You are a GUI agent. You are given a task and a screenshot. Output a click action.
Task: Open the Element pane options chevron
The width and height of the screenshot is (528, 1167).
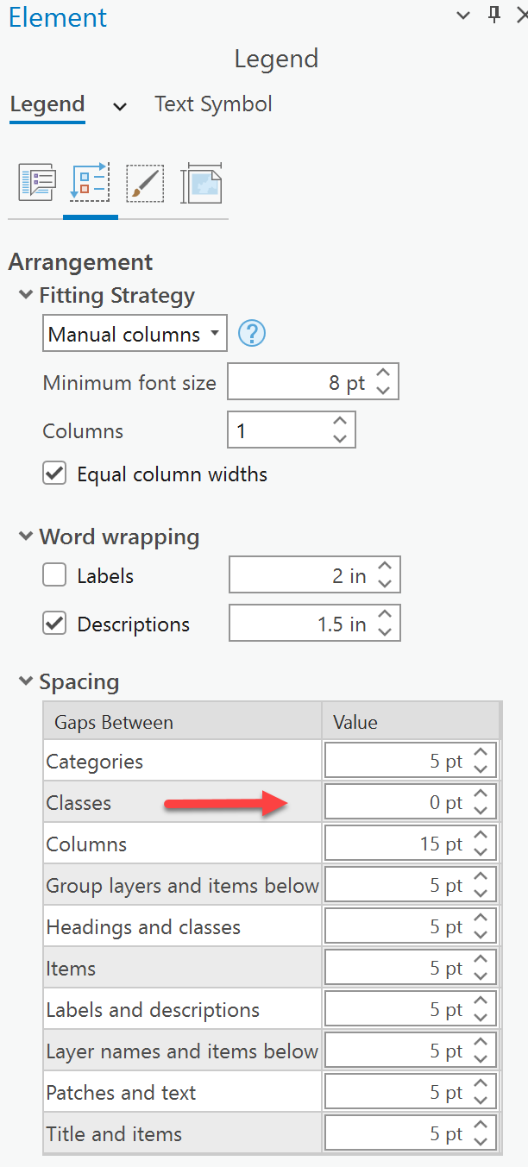click(464, 16)
